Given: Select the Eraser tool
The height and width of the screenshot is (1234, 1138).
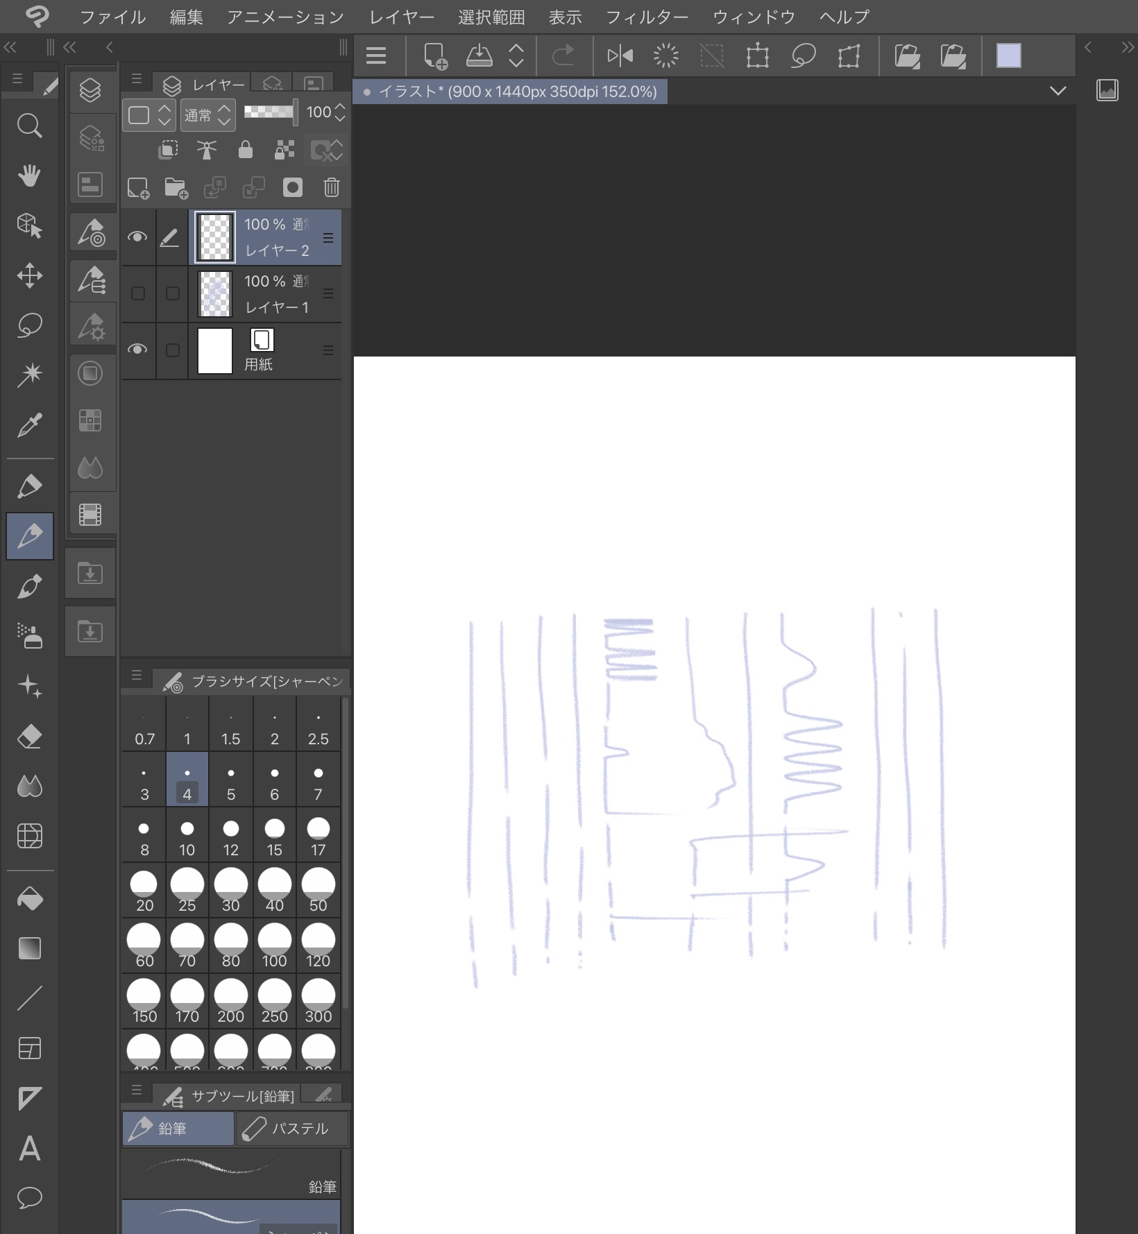Looking at the screenshot, I should [29, 736].
